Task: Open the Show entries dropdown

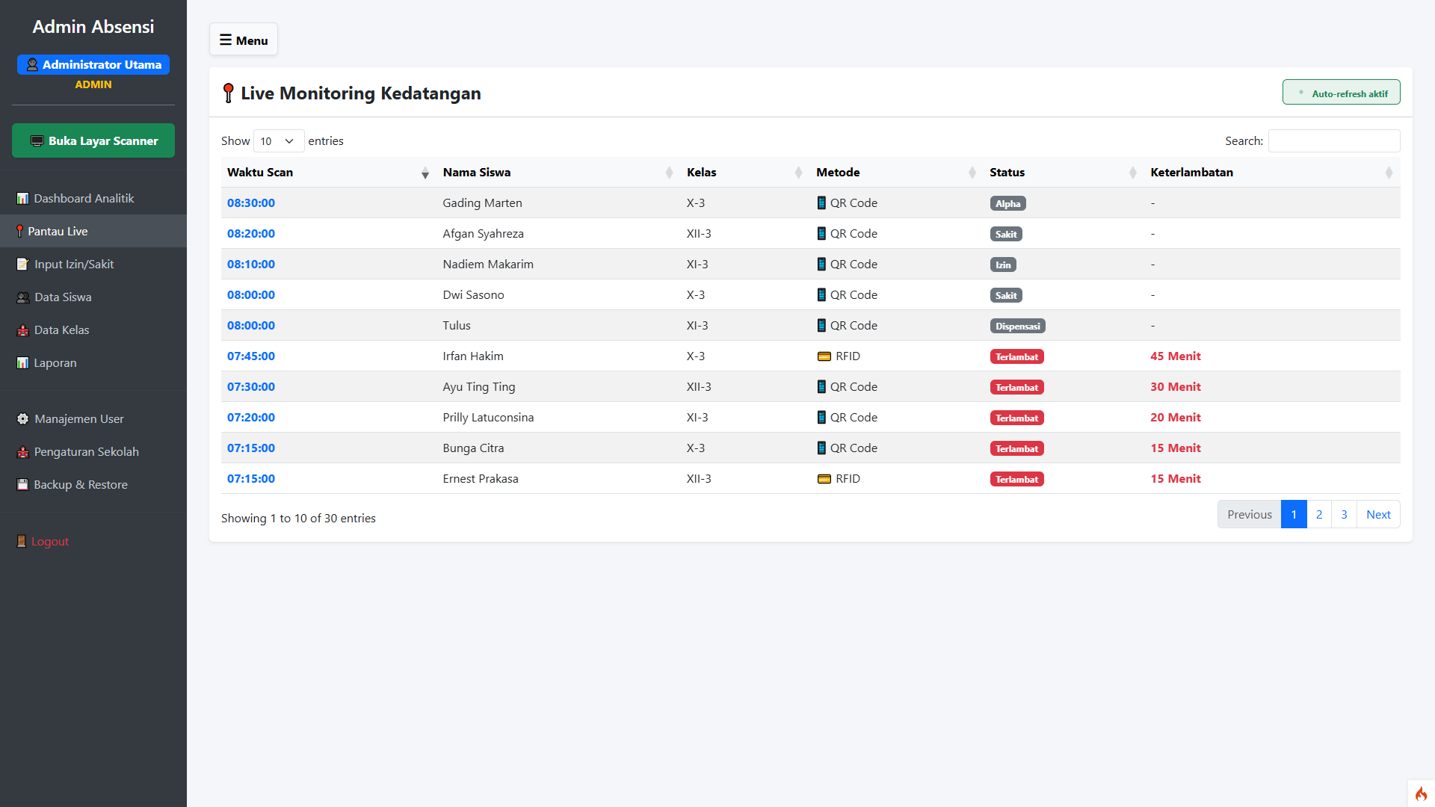Action: (x=278, y=141)
